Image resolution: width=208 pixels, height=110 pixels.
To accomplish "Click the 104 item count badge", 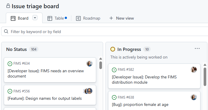I will pos(34,49).
